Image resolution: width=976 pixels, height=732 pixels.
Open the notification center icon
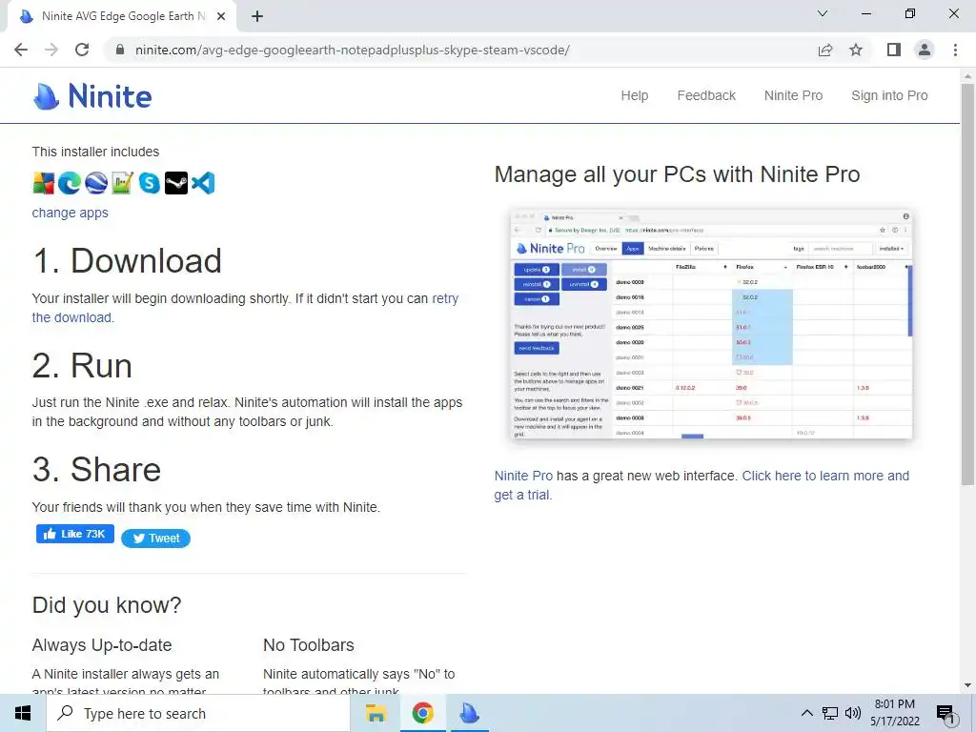click(946, 715)
